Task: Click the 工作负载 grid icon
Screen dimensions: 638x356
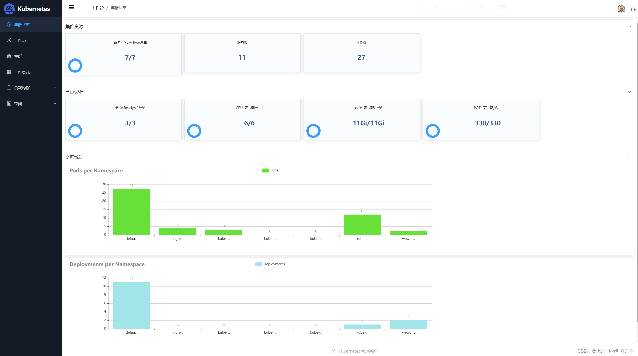Action: (x=9, y=72)
